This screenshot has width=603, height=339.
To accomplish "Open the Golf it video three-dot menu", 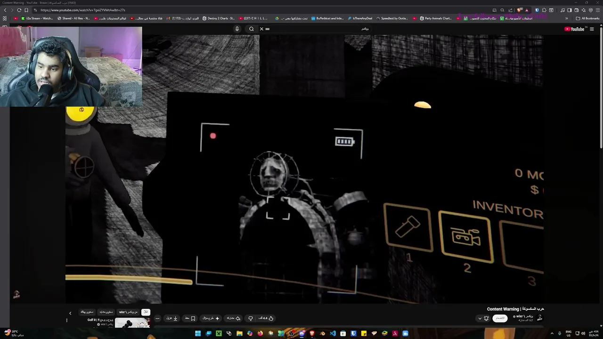I will (66, 321).
